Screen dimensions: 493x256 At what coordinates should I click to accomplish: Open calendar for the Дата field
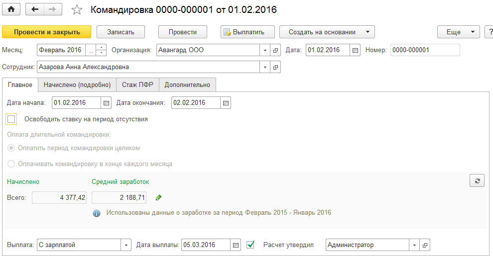coord(355,50)
